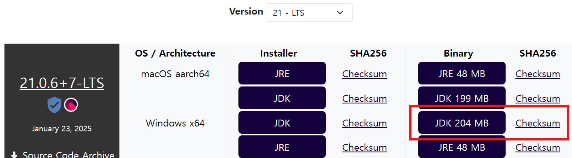572x158 pixels.
Task: Open Checksum beside macOS JRE 48 MB binary
Action: pos(538,74)
